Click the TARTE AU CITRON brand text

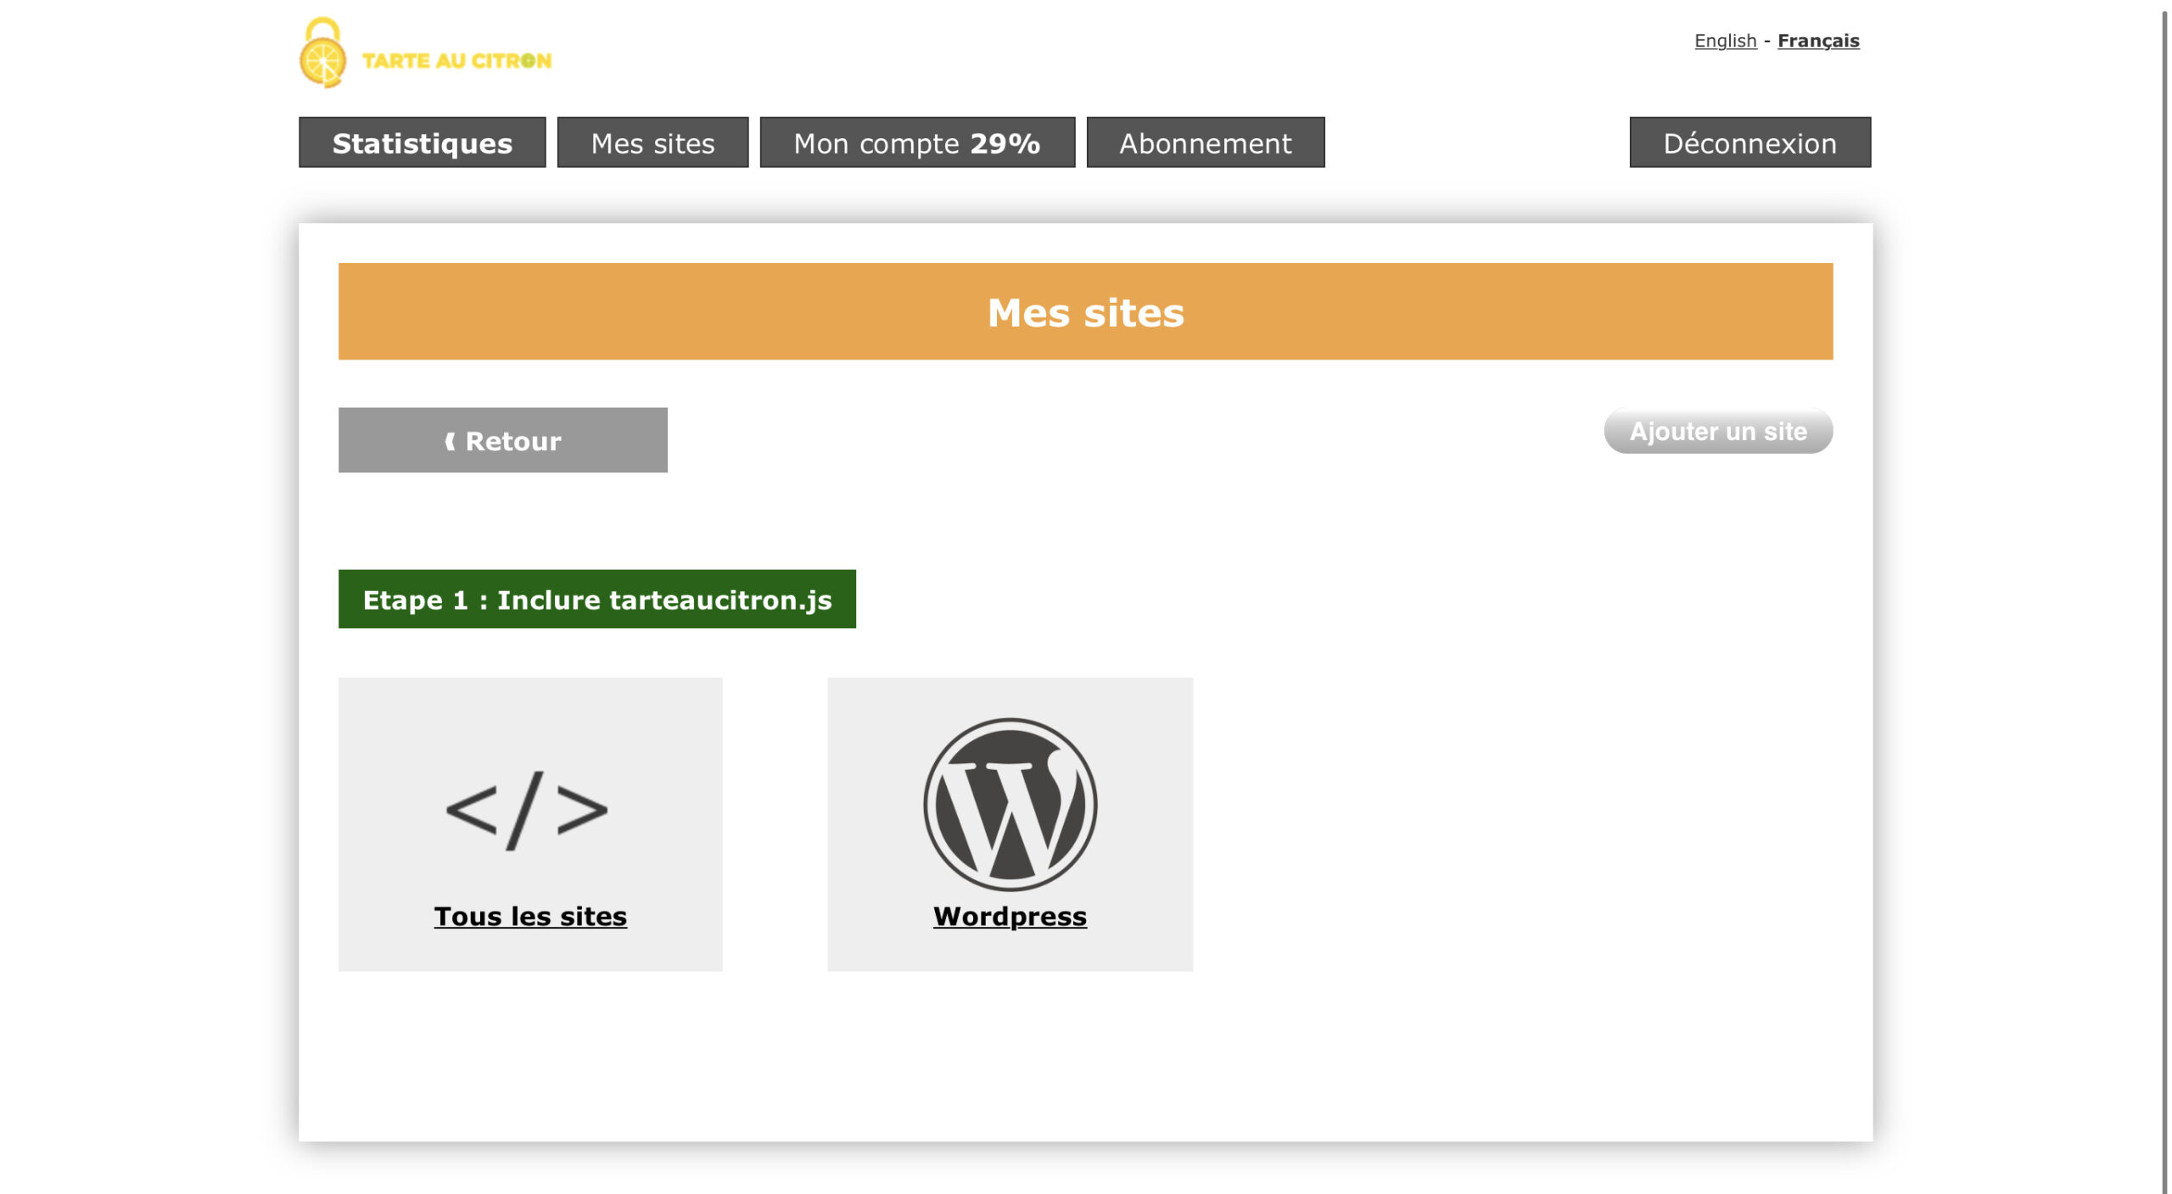pos(456,60)
